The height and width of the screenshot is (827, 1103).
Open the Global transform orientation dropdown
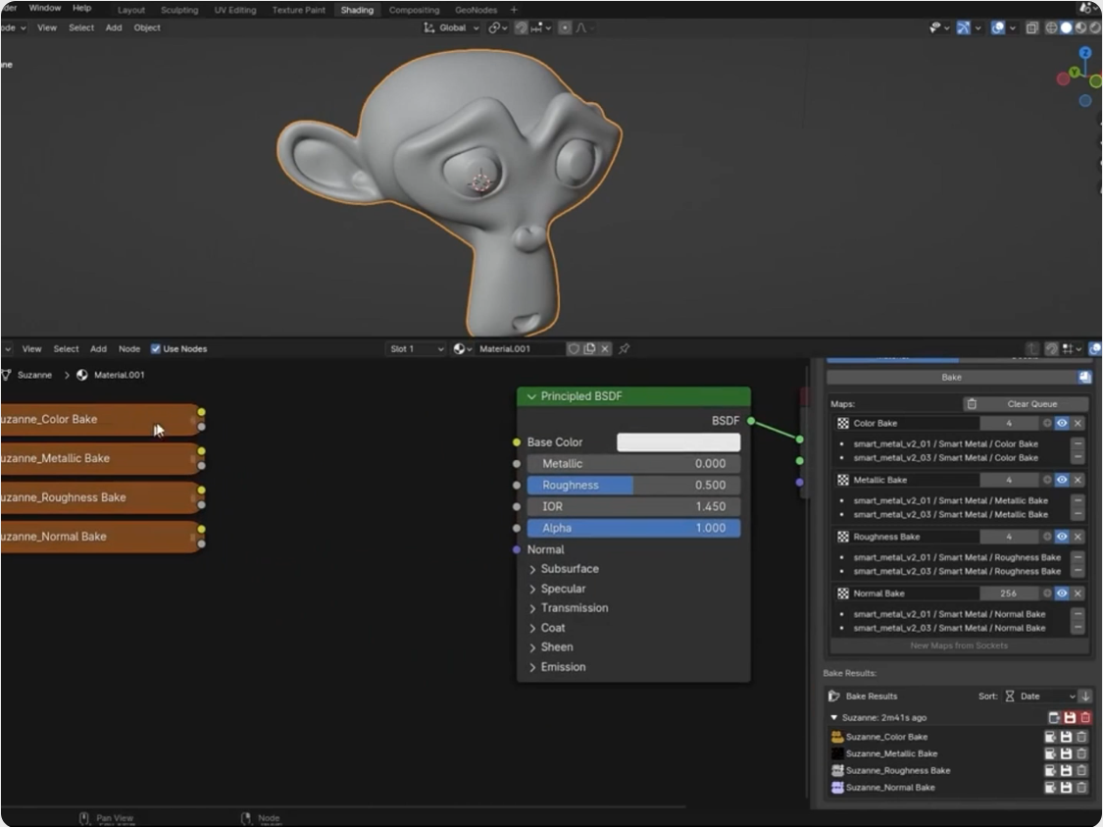coord(453,27)
